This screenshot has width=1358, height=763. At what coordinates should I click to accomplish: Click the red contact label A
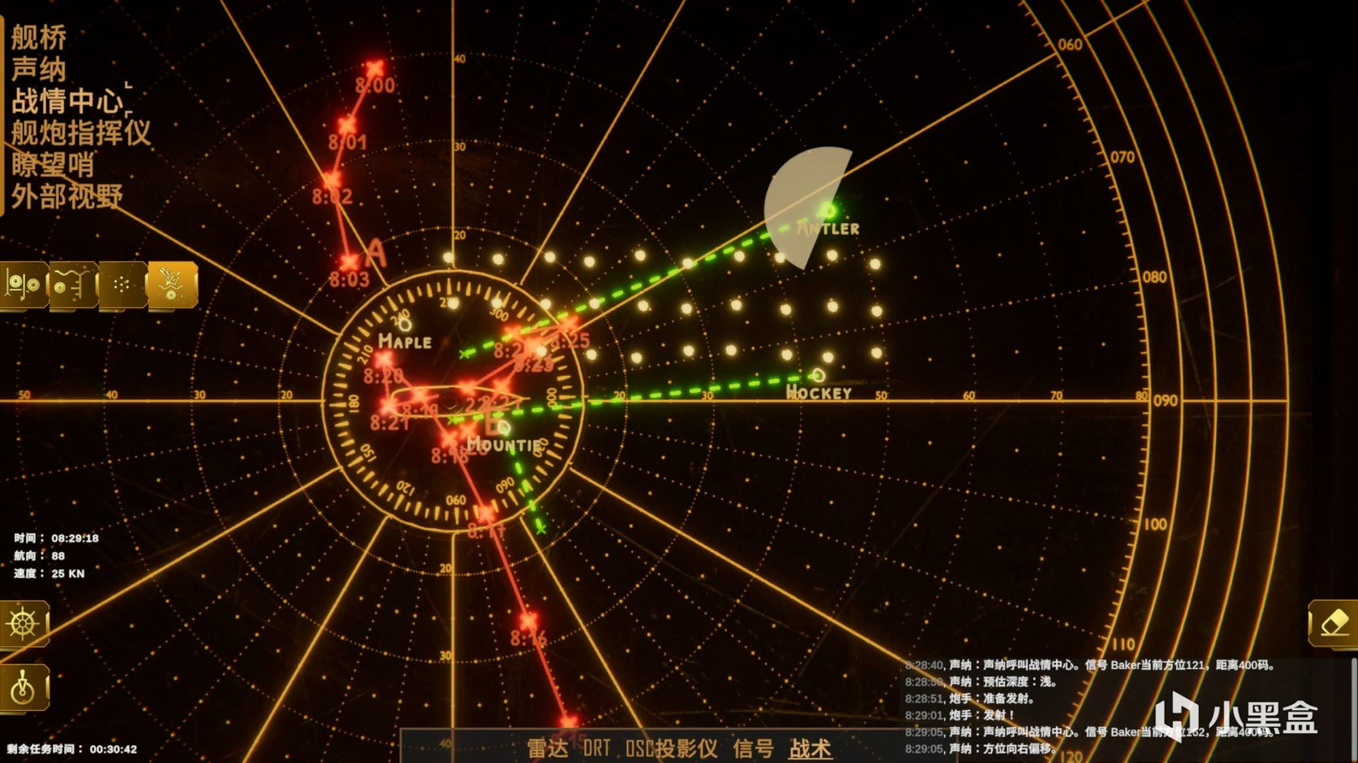coord(376,254)
